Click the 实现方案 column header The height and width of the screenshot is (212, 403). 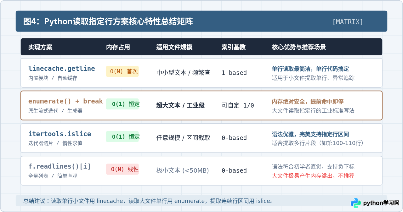tap(40, 47)
